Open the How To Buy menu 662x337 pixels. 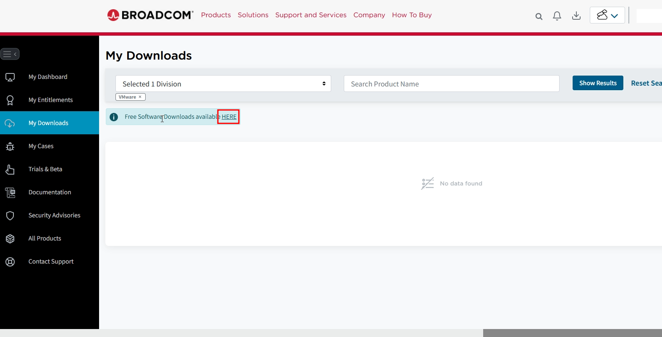click(x=412, y=15)
